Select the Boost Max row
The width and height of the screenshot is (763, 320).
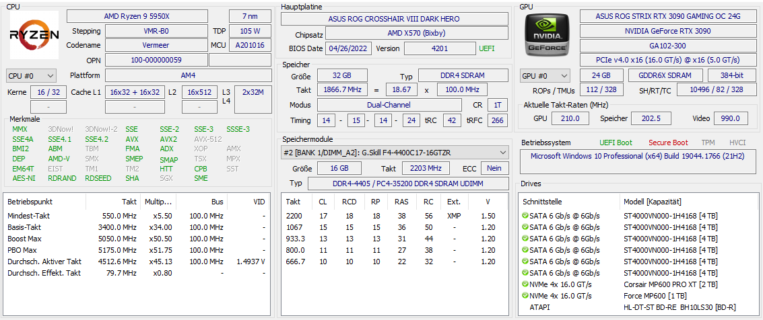tap(136, 239)
